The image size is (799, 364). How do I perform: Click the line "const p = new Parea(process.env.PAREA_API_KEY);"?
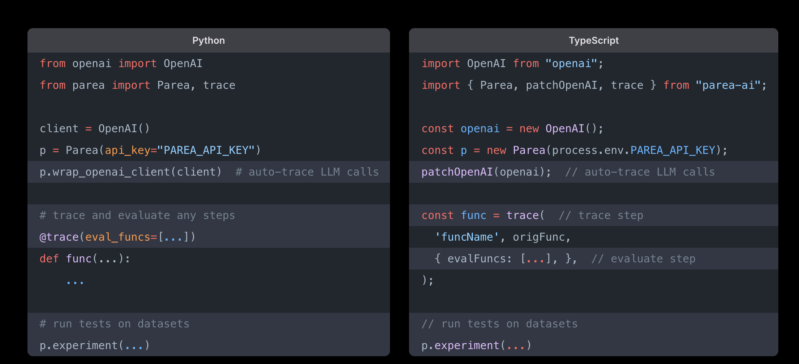tap(574, 150)
